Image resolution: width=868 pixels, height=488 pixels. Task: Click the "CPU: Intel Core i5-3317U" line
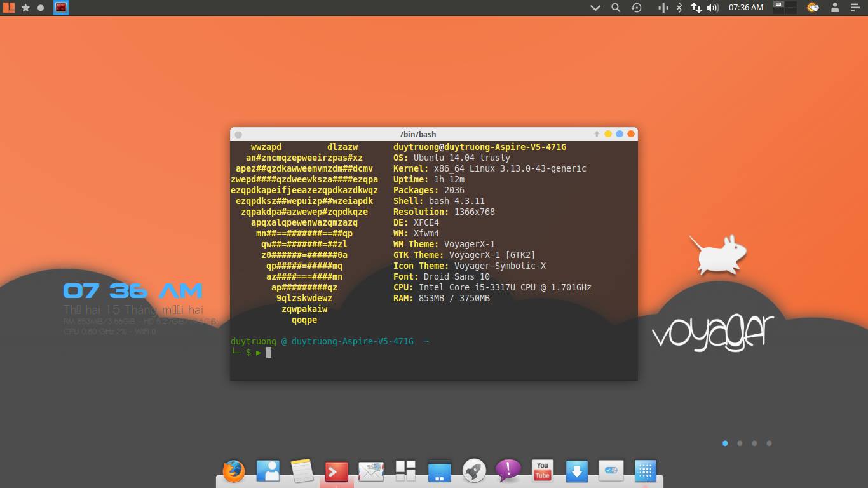(x=492, y=287)
